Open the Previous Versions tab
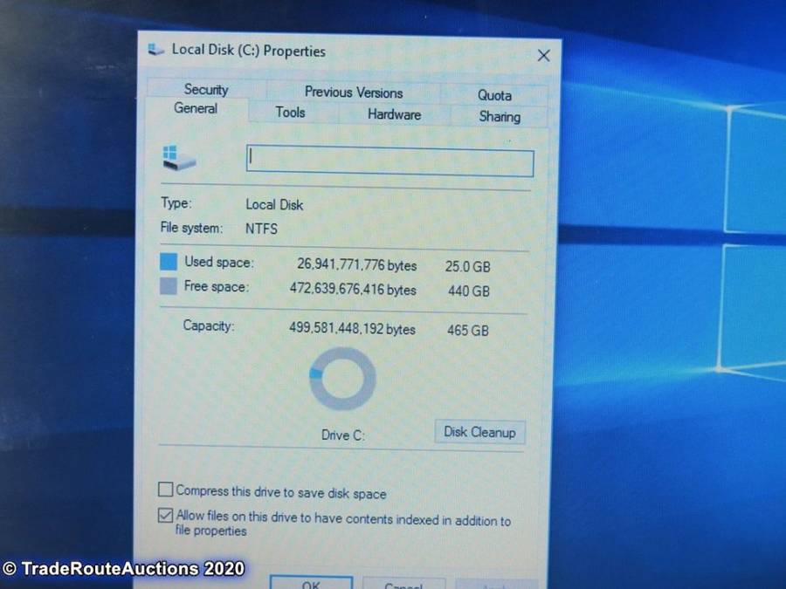Viewport: 786px width, 589px height. click(x=354, y=92)
